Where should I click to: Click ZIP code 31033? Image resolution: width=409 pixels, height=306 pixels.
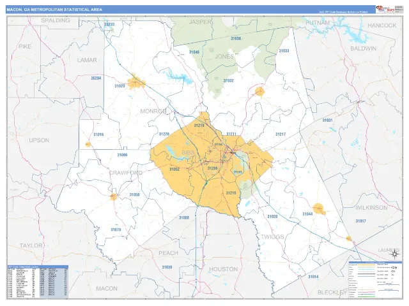click(x=284, y=51)
